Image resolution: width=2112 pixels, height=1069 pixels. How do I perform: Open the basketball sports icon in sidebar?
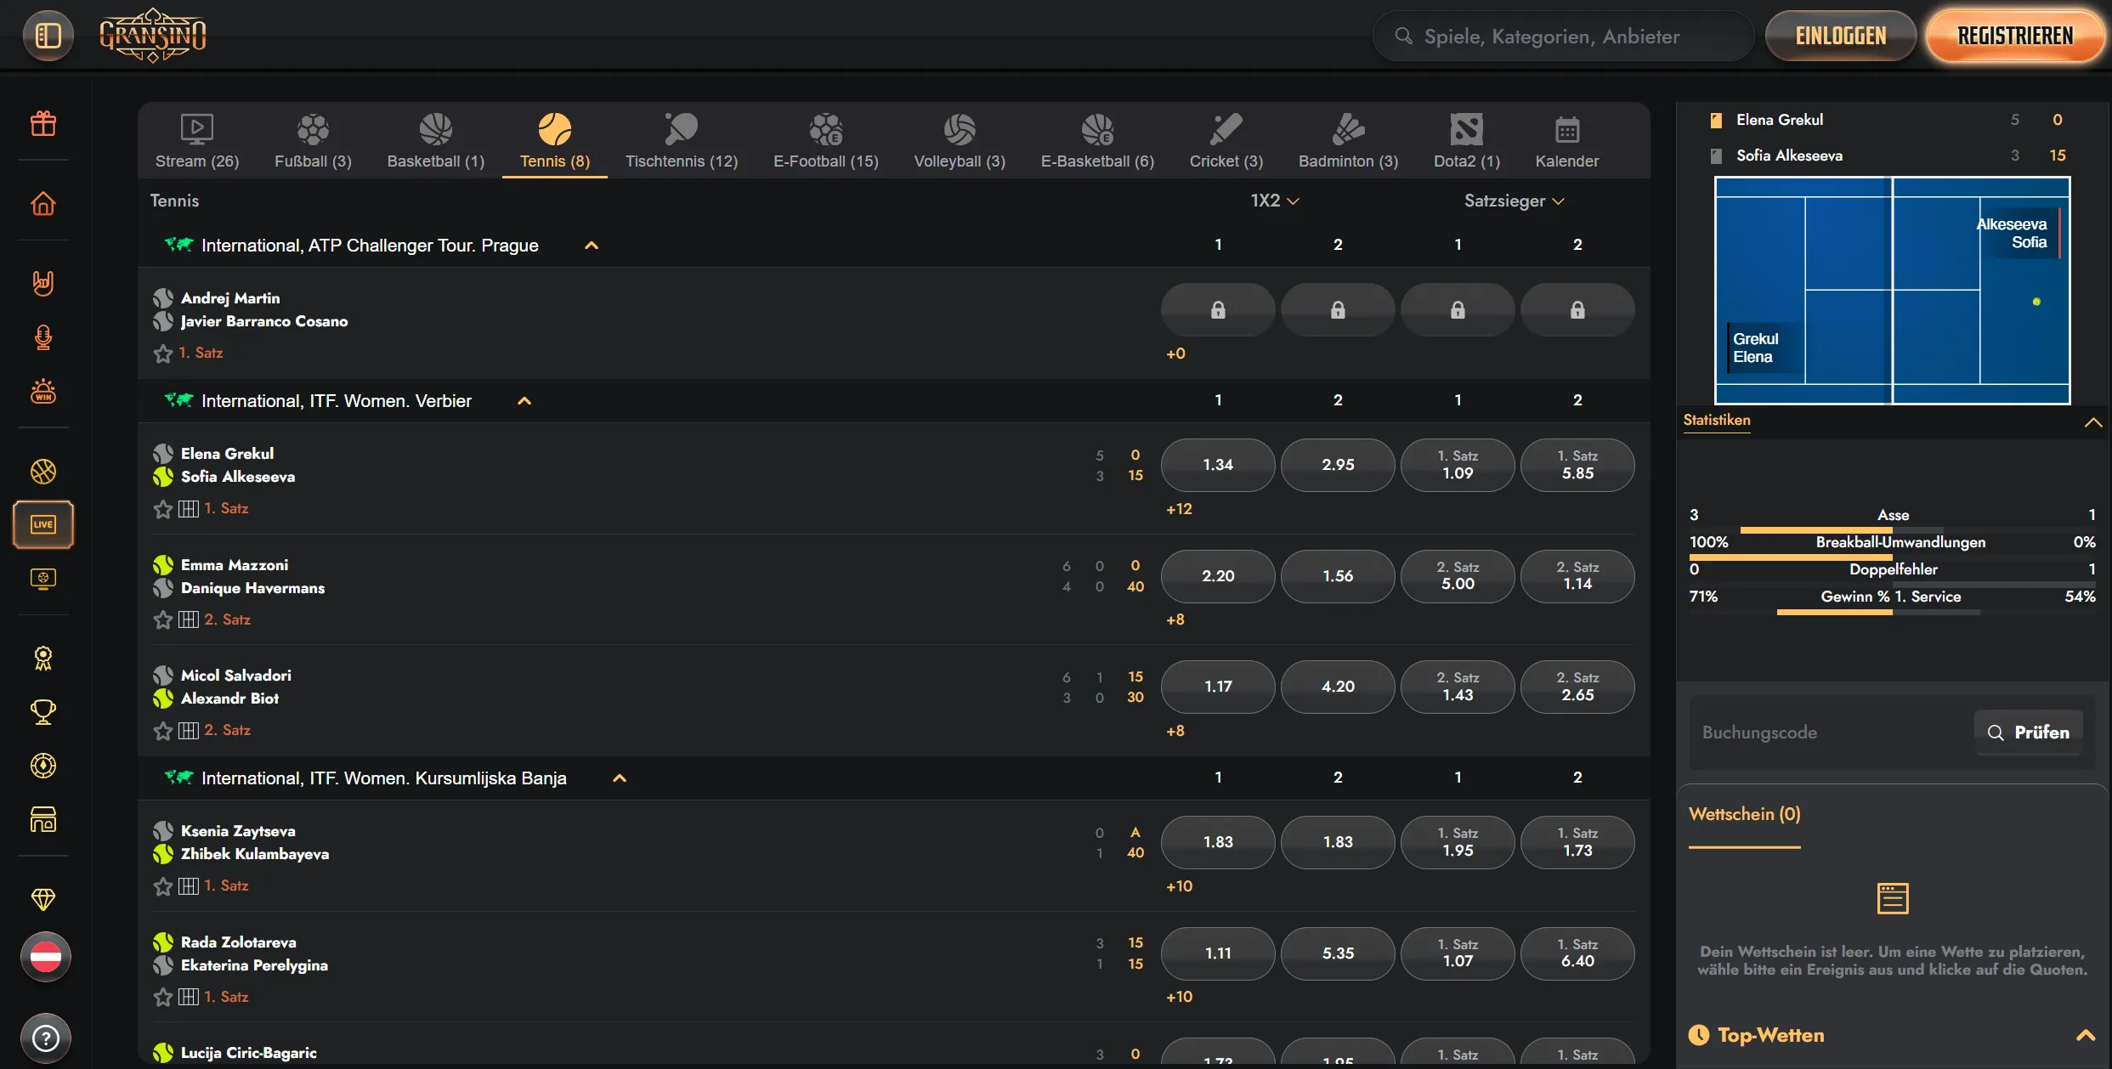[43, 471]
